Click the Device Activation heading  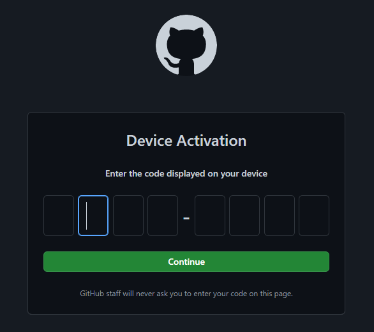186,140
